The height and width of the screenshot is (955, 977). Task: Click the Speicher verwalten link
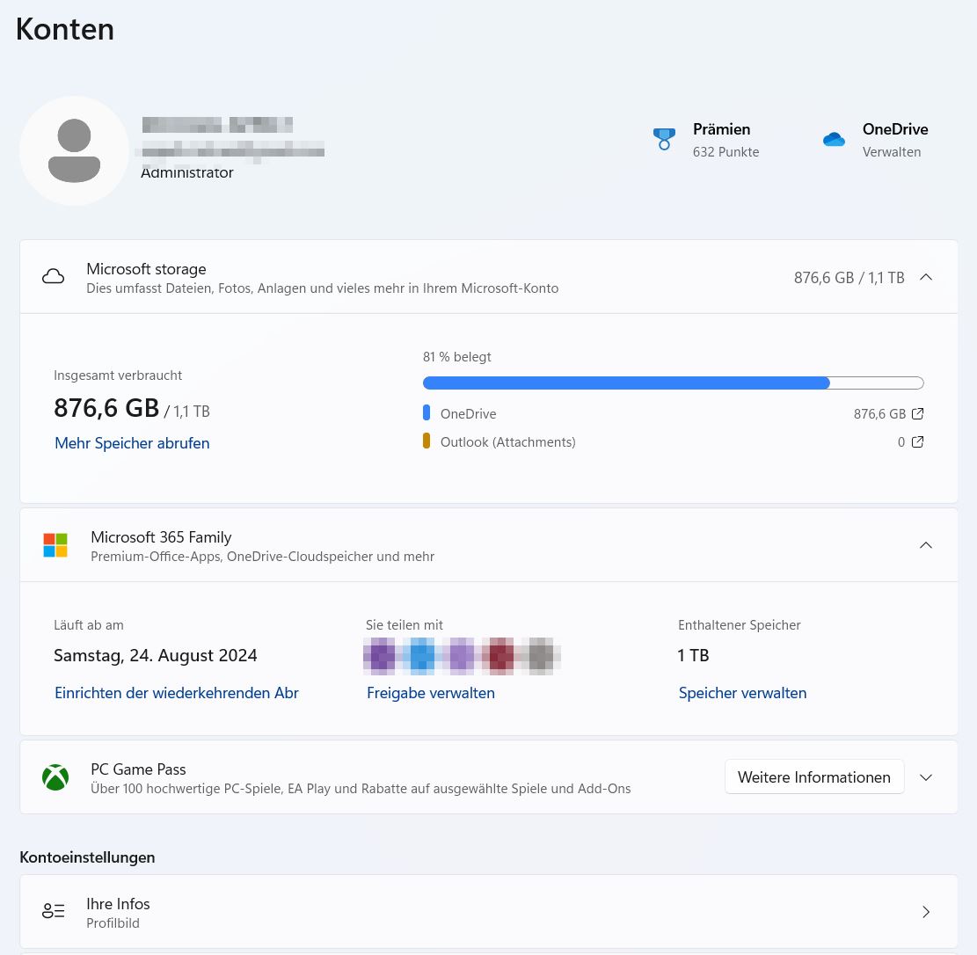click(x=742, y=693)
